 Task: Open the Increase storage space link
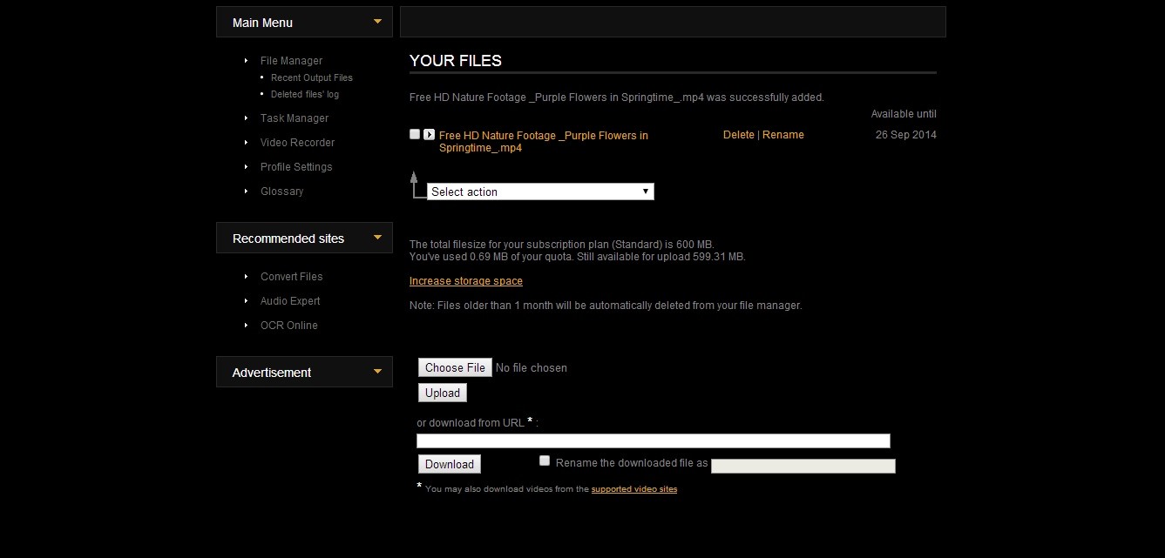[x=466, y=281]
